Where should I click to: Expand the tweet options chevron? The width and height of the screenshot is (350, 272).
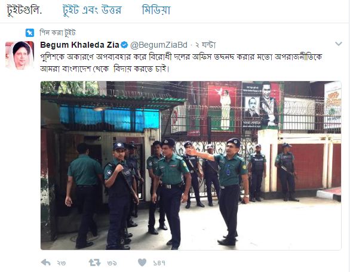(x=339, y=44)
